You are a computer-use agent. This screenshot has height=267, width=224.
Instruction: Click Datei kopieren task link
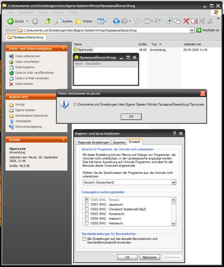[x=22, y=67]
